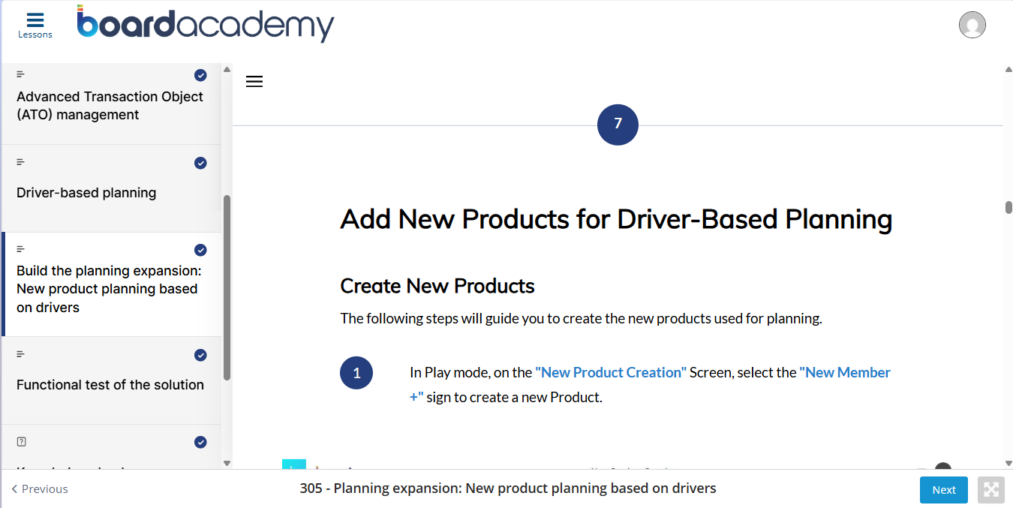Go back with Previous link
This screenshot has height=508, width=1013.
click(x=40, y=489)
